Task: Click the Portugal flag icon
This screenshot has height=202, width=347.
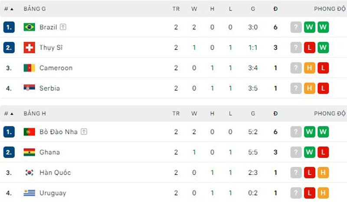Action: (29, 132)
